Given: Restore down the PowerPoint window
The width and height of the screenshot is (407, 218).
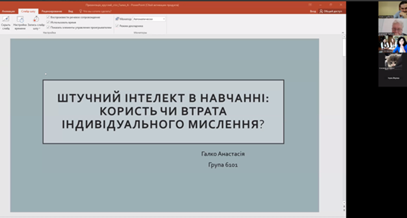Looking at the screenshot, I should pos(331,5).
